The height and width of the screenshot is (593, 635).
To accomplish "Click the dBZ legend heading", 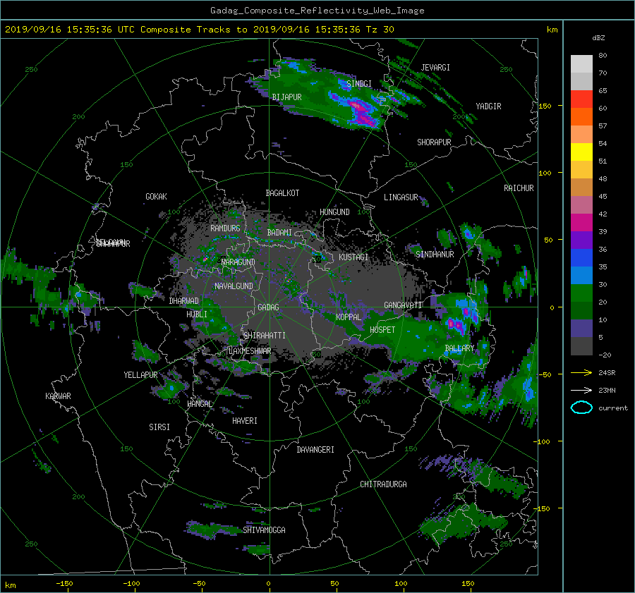I will point(598,38).
